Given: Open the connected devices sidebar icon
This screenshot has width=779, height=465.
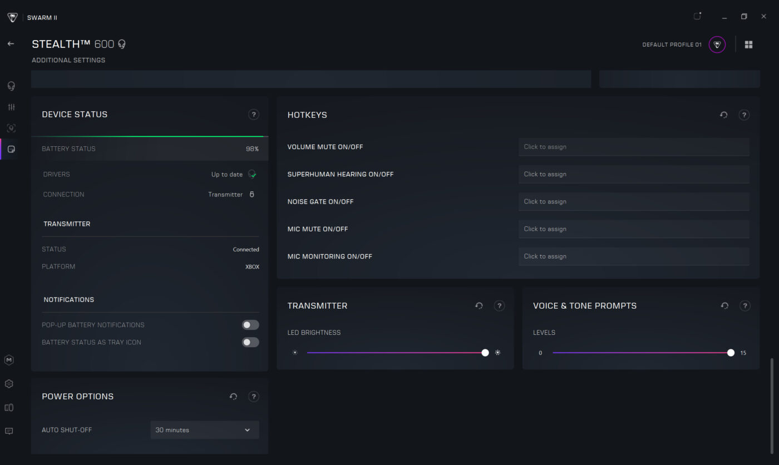Looking at the screenshot, I should pyautogui.click(x=9, y=408).
